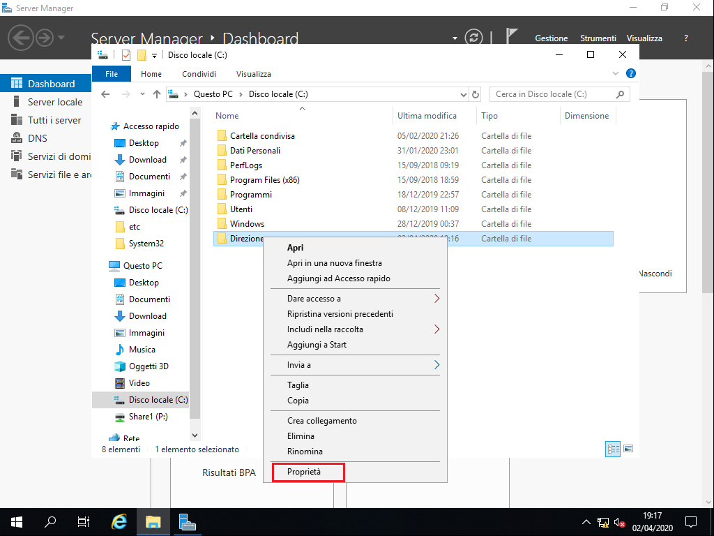The width and height of the screenshot is (714, 536).
Task: Click the taskbar Search icon
Action: pos(50,521)
